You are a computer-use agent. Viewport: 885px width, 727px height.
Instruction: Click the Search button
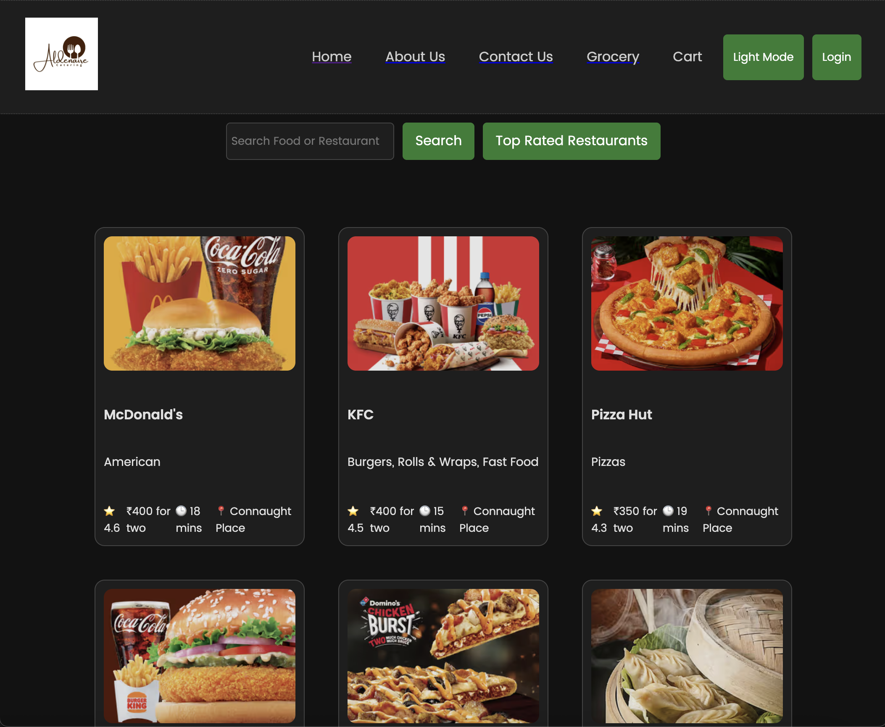point(438,141)
